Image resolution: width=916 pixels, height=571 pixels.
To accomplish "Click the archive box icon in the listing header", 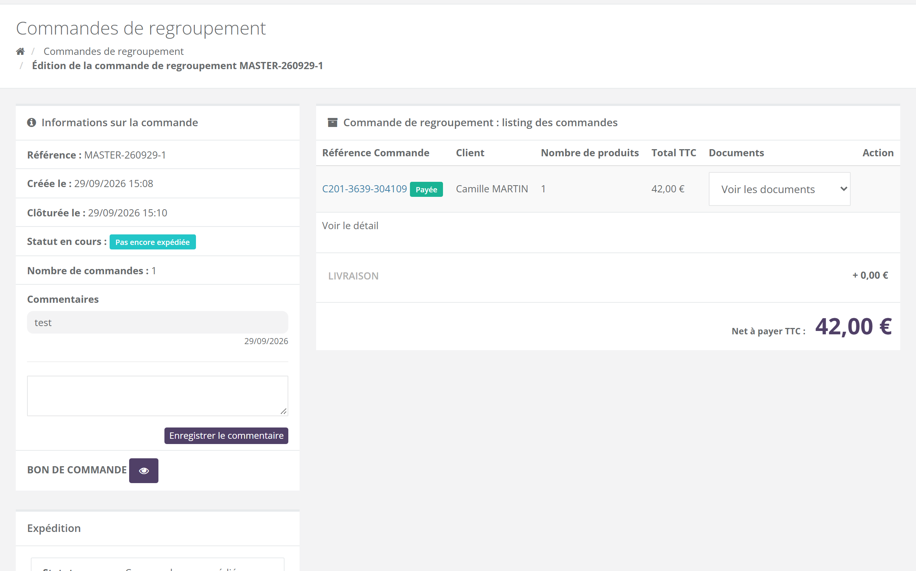I will [x=333, y=122].
